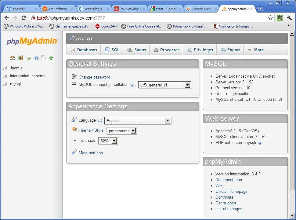Reload the page with browser refresh icon
Screen dimensions: 296x220
pyautogui.click(x=23, y=18)
